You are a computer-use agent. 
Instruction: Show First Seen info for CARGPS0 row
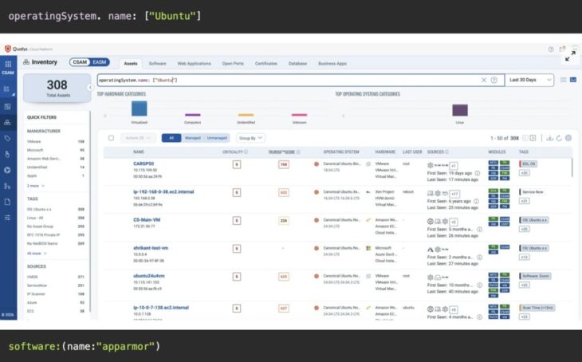pos(478,173)
